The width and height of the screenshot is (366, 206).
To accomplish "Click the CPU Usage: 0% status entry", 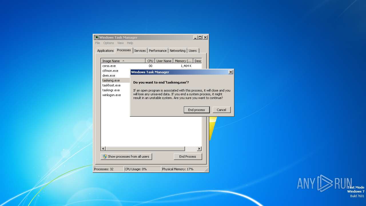I will [142, 169].
